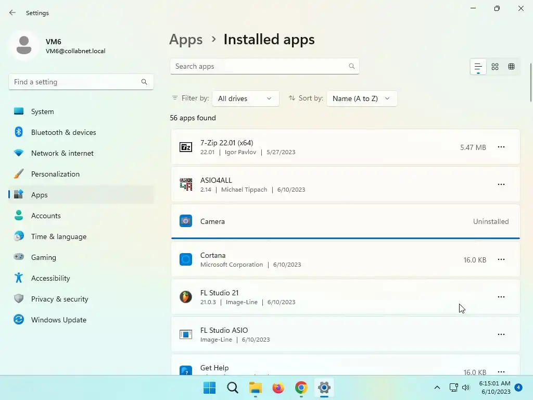
Task: Click the search icon in Find a setting
Action: coord(144,82)
